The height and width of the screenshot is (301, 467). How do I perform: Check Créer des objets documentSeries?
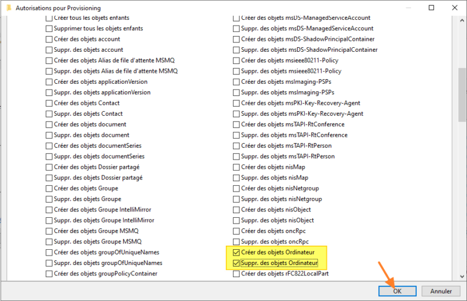tap(49, 146)
